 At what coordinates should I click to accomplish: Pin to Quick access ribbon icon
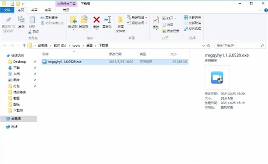(8, 24)
